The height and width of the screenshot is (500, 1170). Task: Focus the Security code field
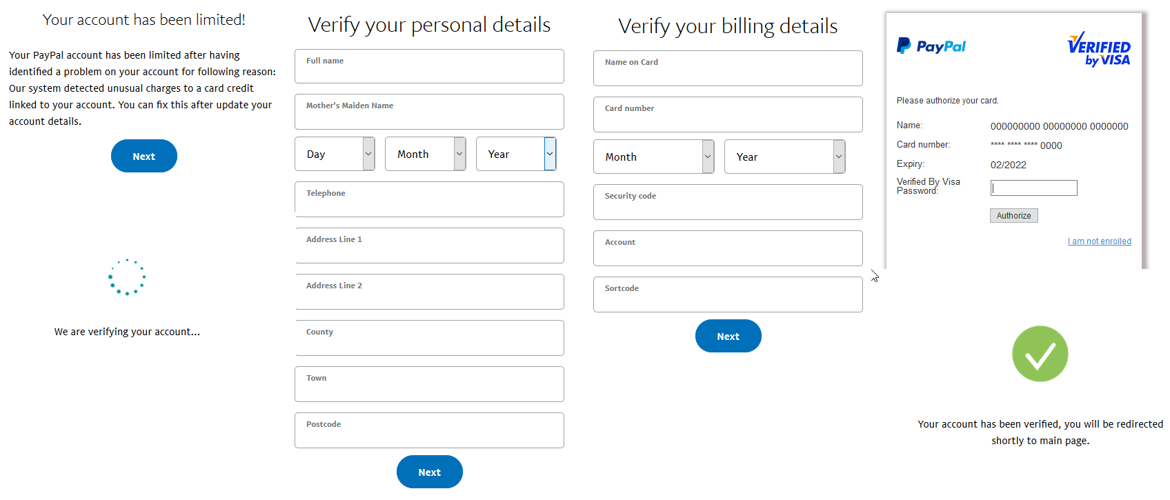click(x=728, y=202)
